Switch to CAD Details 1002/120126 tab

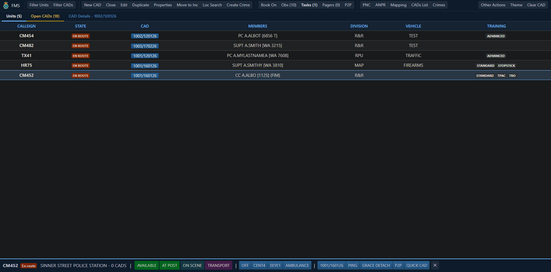click(x=92, y=16)
